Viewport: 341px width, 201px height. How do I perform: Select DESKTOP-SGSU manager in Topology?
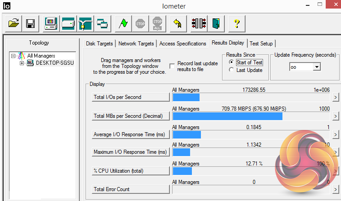pyautogui.click(x=55, y=63)
